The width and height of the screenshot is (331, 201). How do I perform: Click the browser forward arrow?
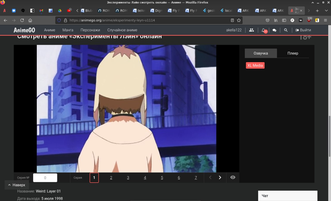pyautogui.click(x=14, y=20)
